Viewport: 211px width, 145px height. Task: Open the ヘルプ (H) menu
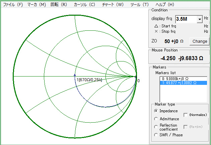(165, 5)
